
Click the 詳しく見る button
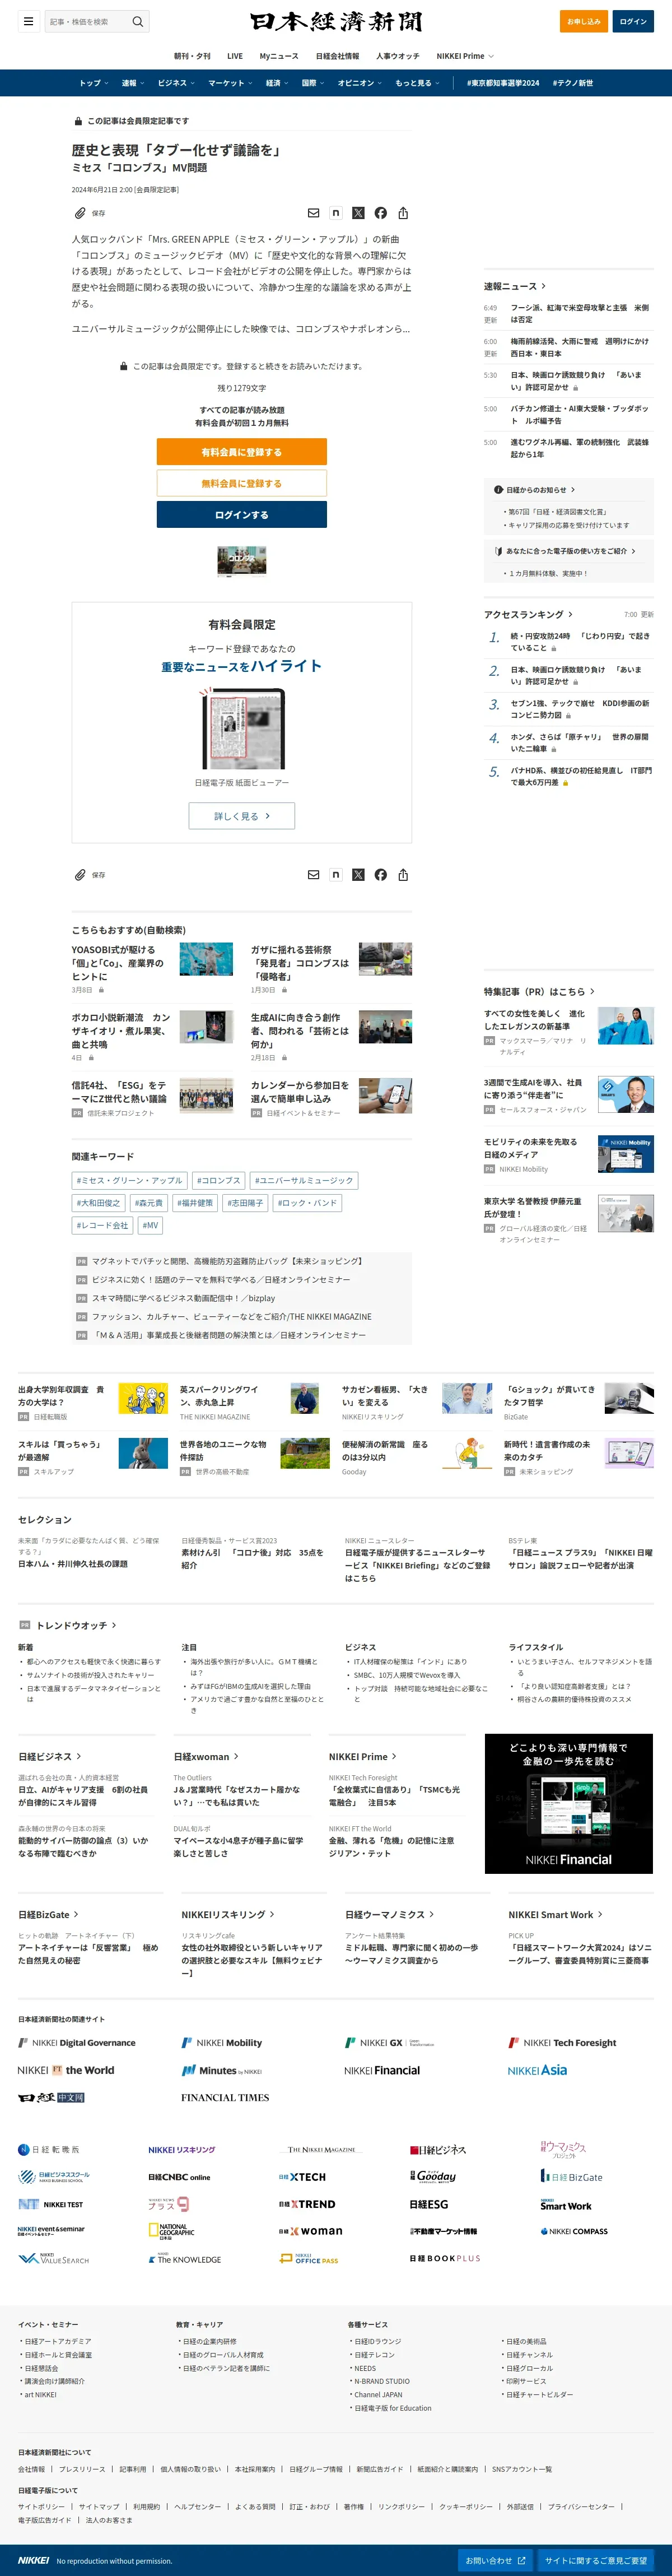[242, 816]
